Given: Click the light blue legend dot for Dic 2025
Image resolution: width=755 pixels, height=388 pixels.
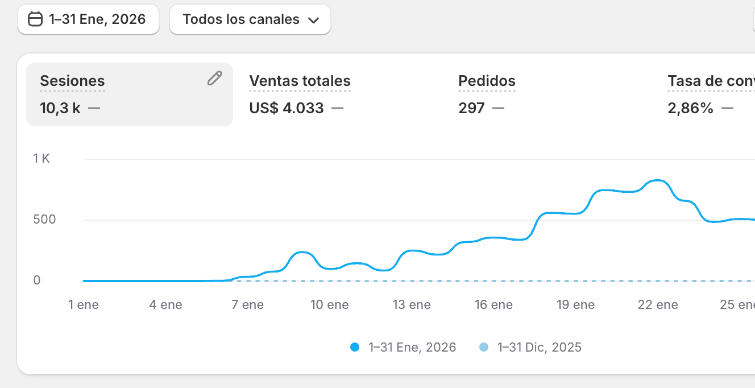Looking at the screenshot, I should [484, 347].
